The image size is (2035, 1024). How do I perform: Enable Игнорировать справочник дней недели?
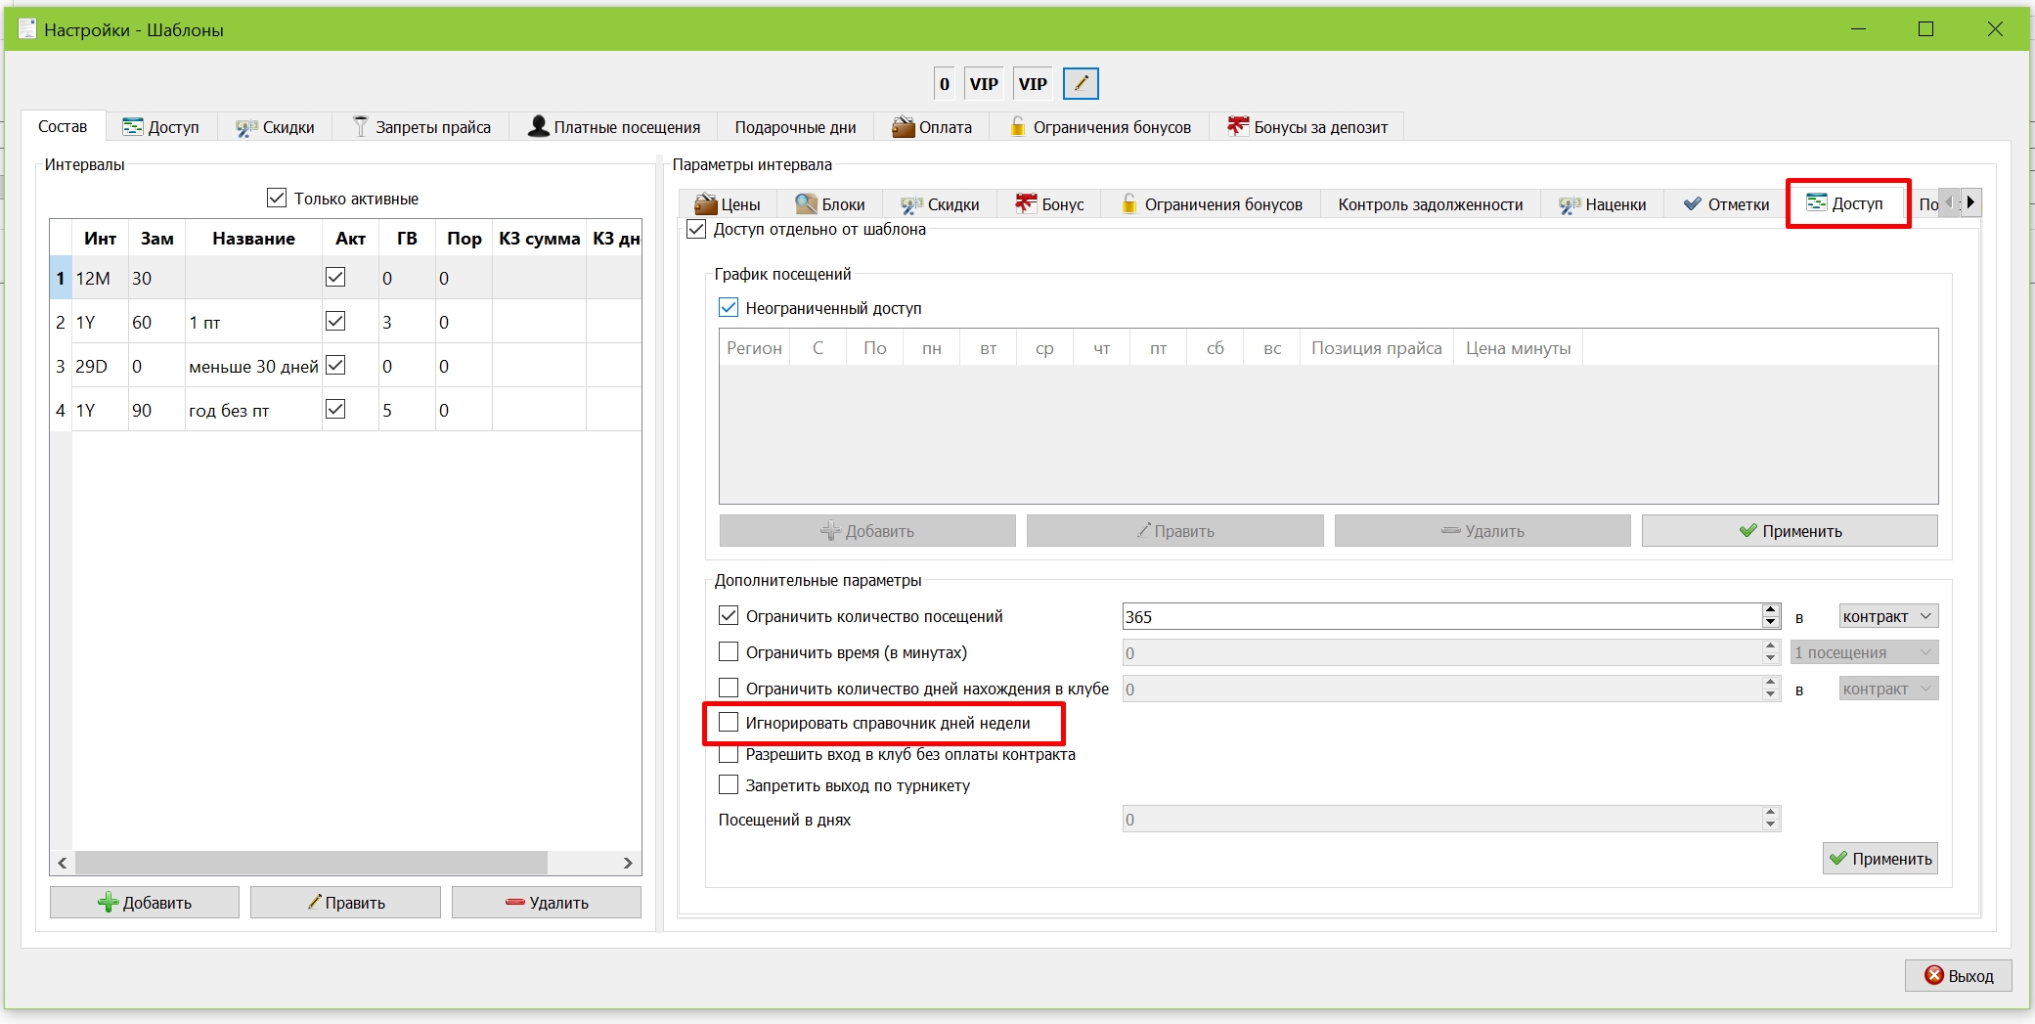729,722
